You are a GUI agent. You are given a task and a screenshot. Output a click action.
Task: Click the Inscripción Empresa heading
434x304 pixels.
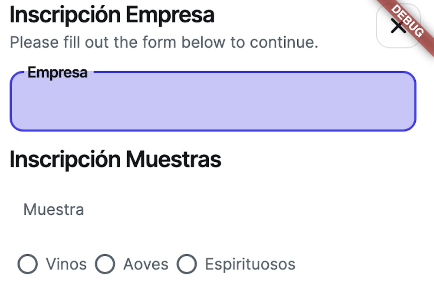(x=112, y=15)
